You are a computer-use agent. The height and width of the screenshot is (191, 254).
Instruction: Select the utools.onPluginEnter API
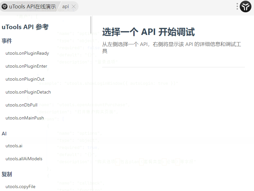tap(26, 66)
